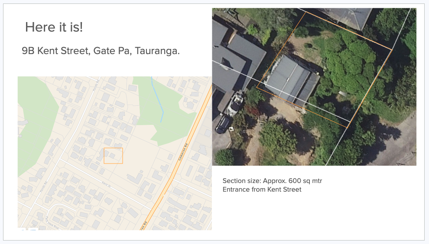This screenshot has height=244, width=429.
Task: Select the "Entrance from Kent Street" text
Action: (262, 189)
